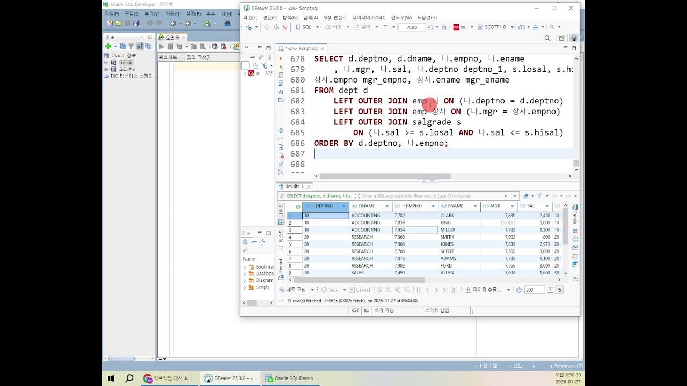Viewport: 687px width, 386px height.
Task: Open the SQL button dropdown arrow
Action: 318,27
